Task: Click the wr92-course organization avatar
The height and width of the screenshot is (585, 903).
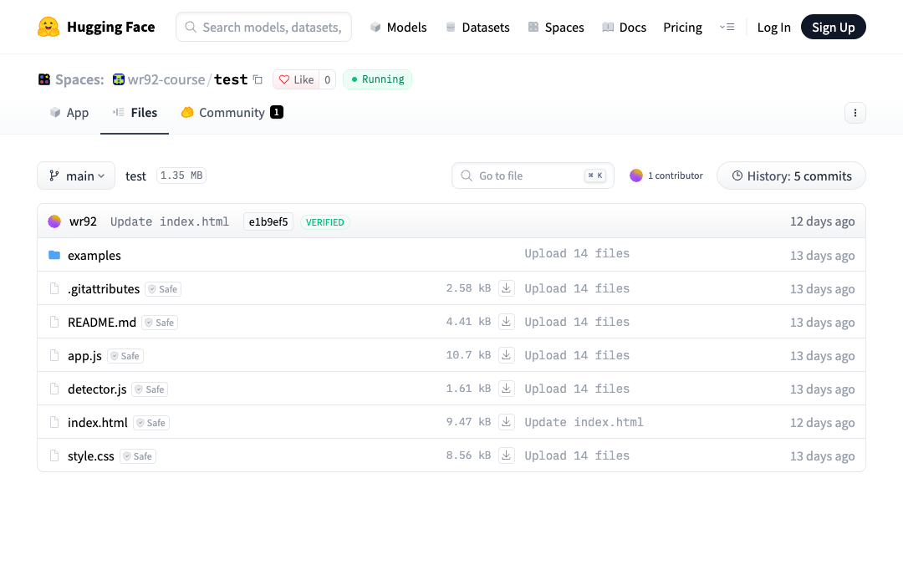Action: tap(119, 79)
